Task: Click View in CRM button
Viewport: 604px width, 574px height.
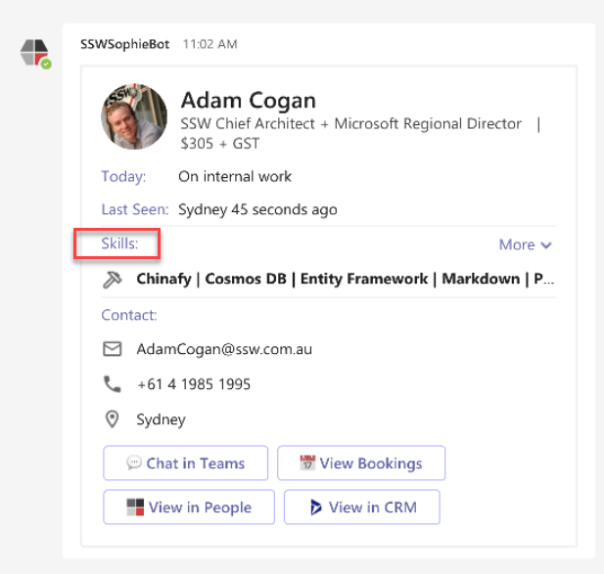Action: pos(362,508)
